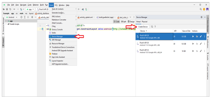Click the orange update notification icon
Viewport: 211px width, 97px height.
[x=204, y=9]
